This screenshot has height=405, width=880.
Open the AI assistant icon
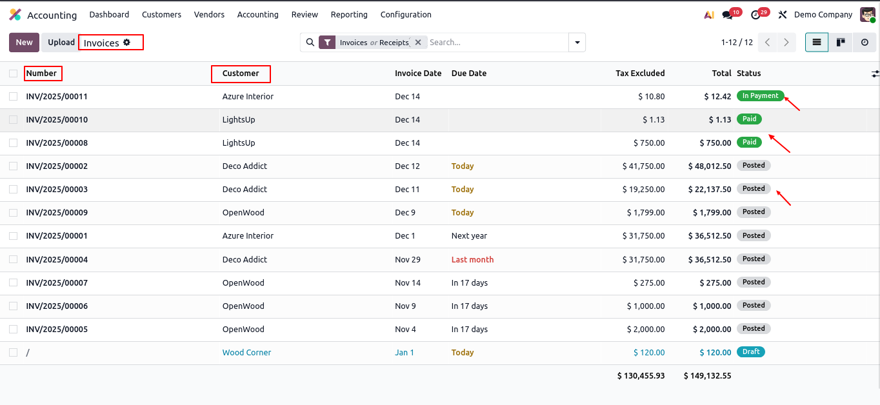[709, 15]
